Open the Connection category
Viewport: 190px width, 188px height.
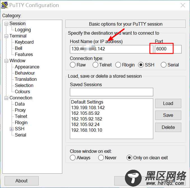pos(21,98)
